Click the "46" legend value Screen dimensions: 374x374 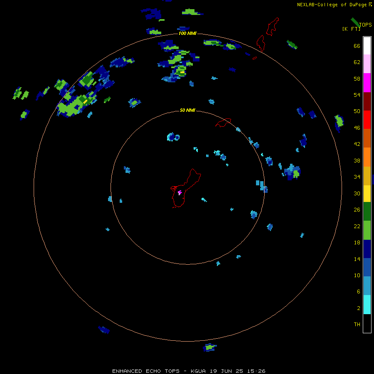pos(357,128)
